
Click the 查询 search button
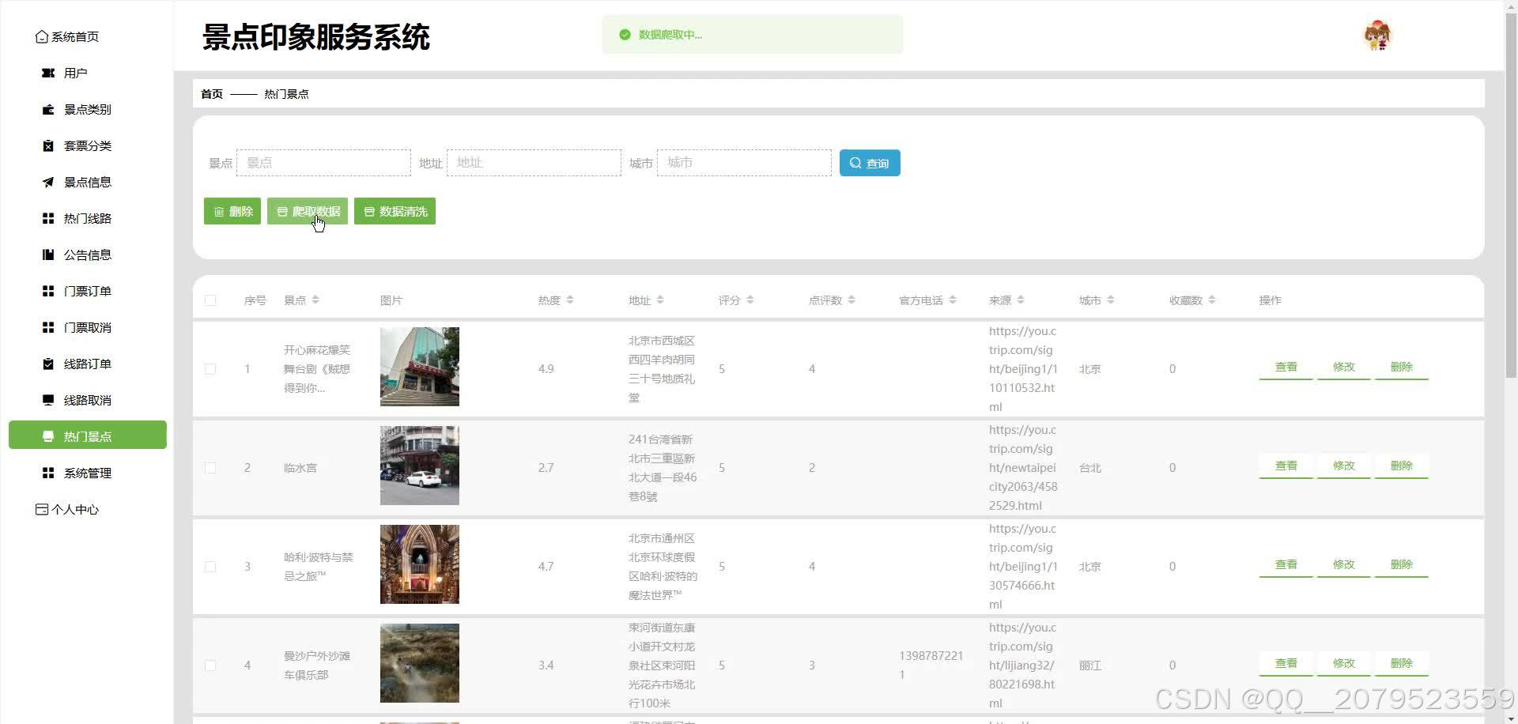coord(870,163)
